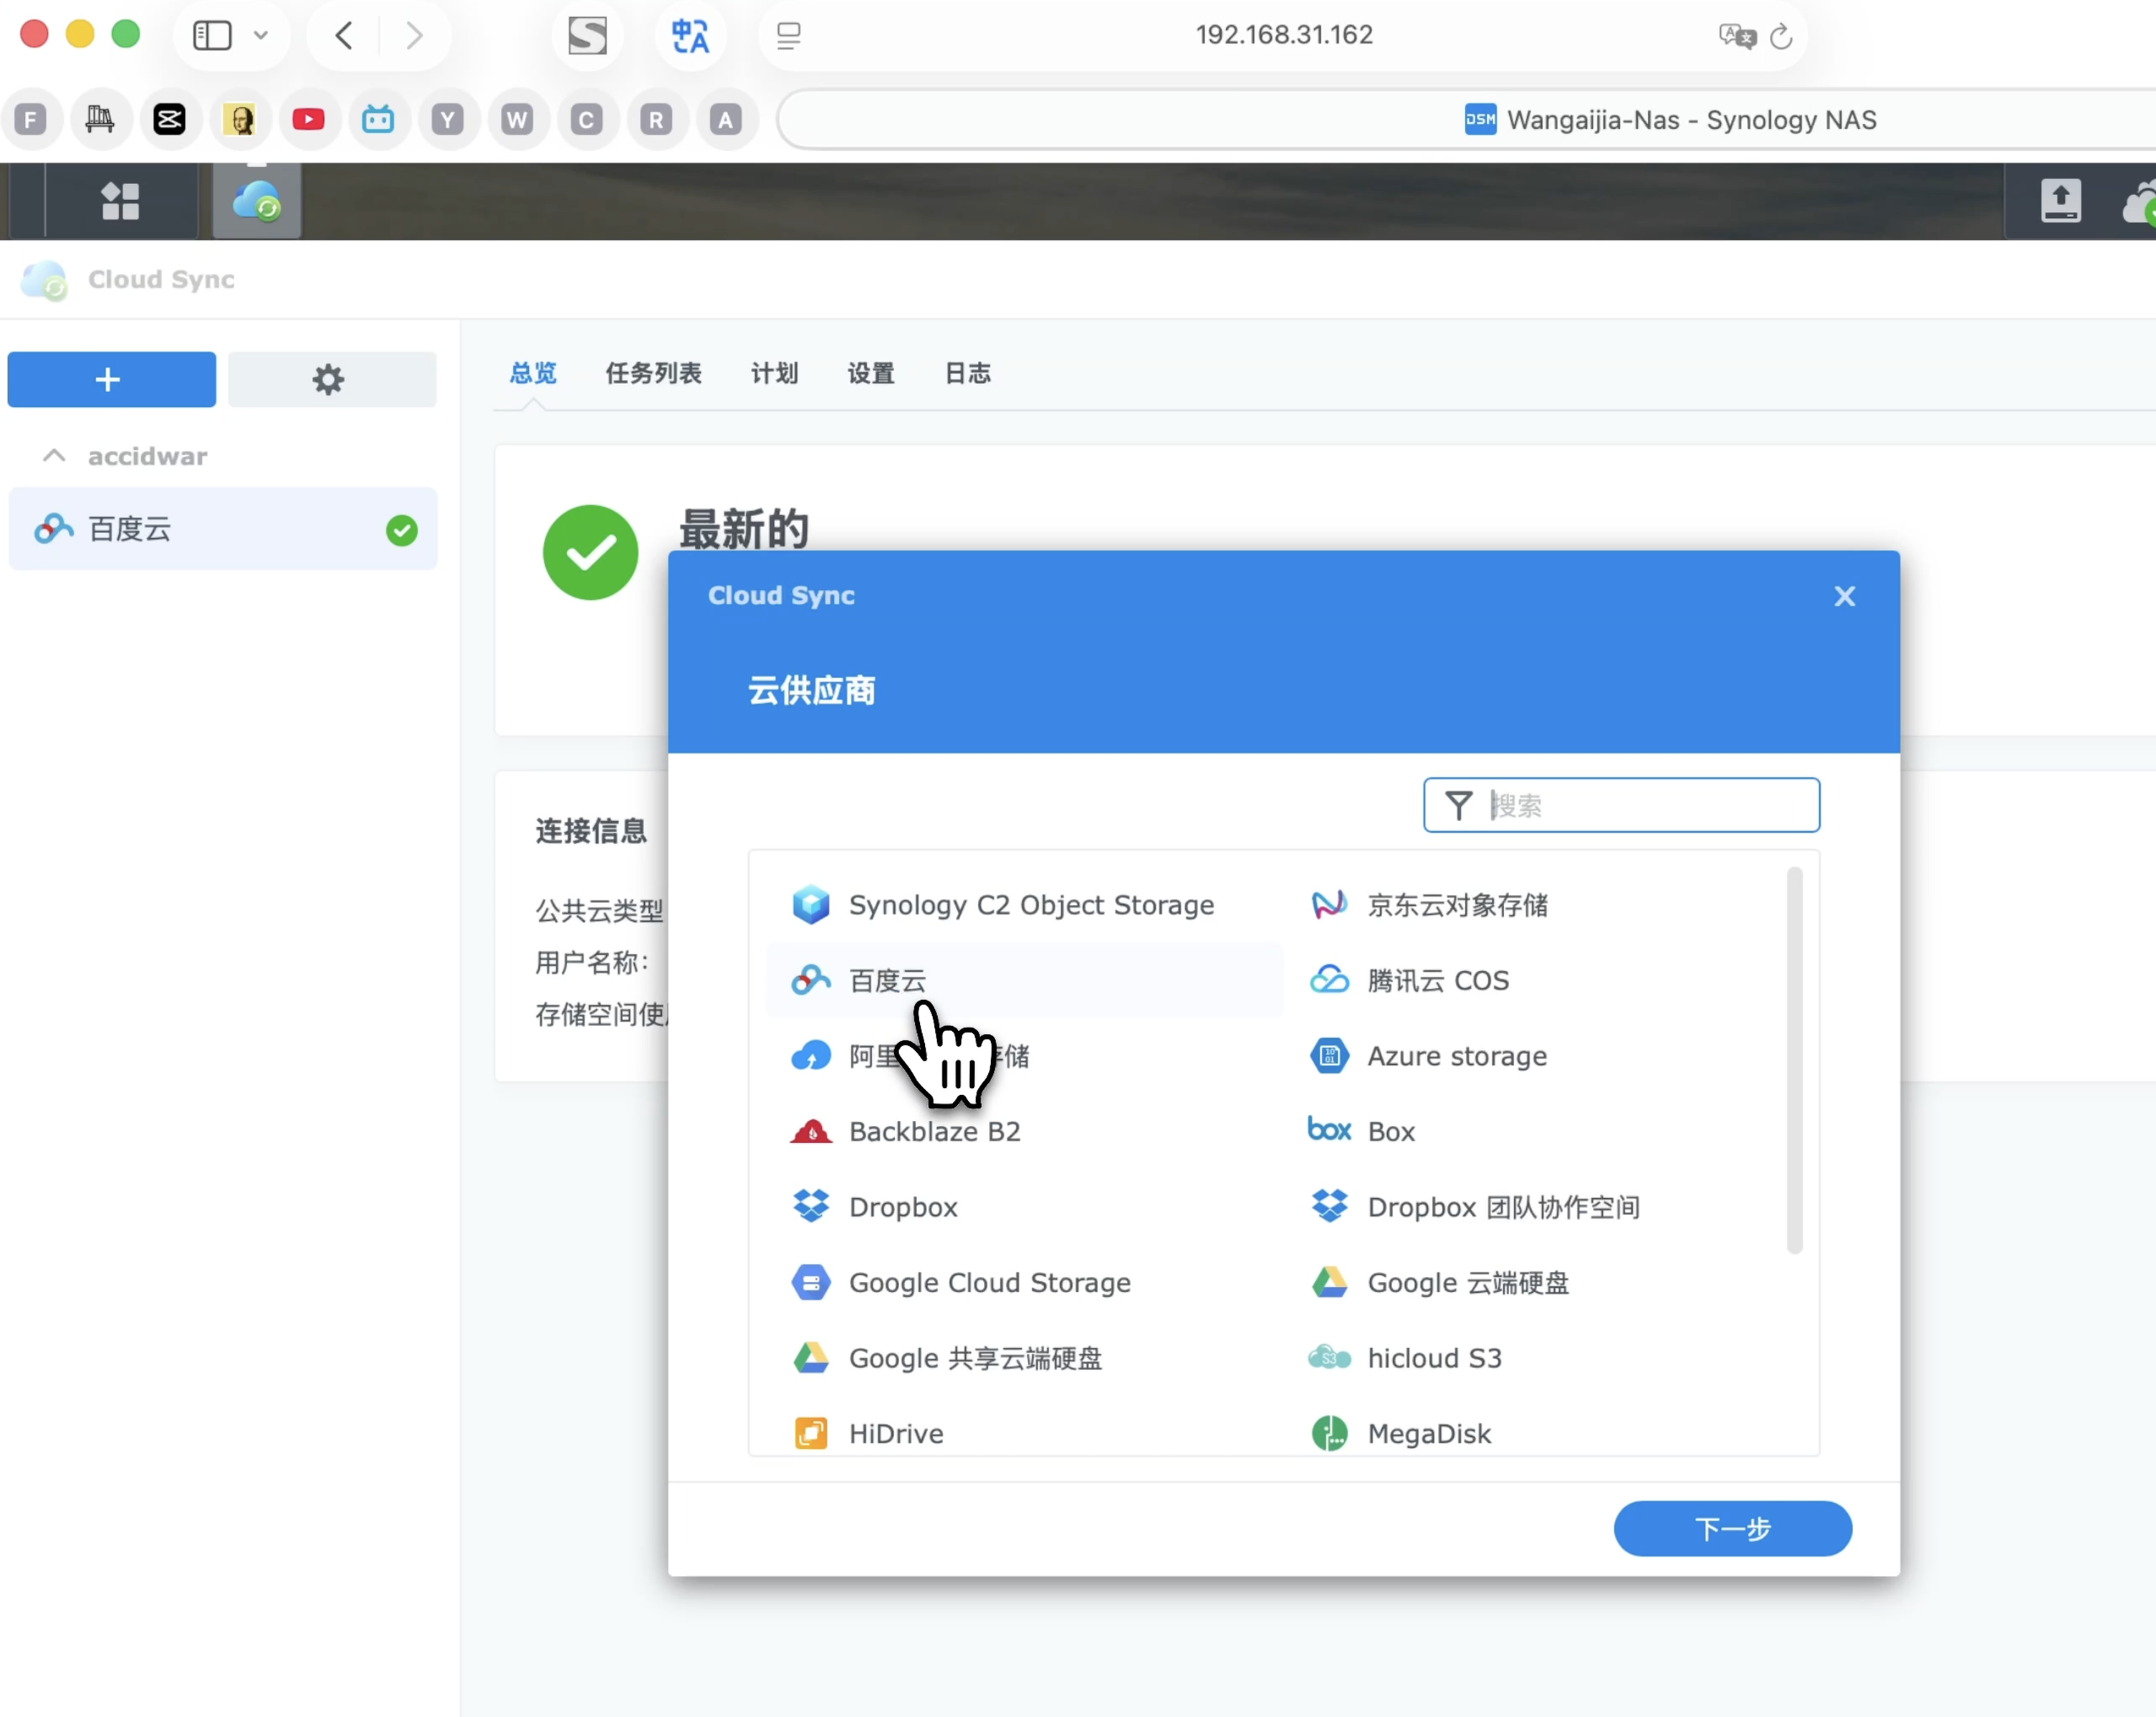The width and height of the screenshot is (2156, 1717).
Task: Close the Cloud Sync dialog
Action: (1845, 596)
